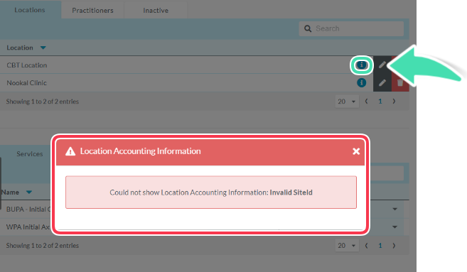This screenshot has width=467, height=272.
Task: Close the Location Accounting Information dialog
Action: pyautogui.click(x=356, y=151)
